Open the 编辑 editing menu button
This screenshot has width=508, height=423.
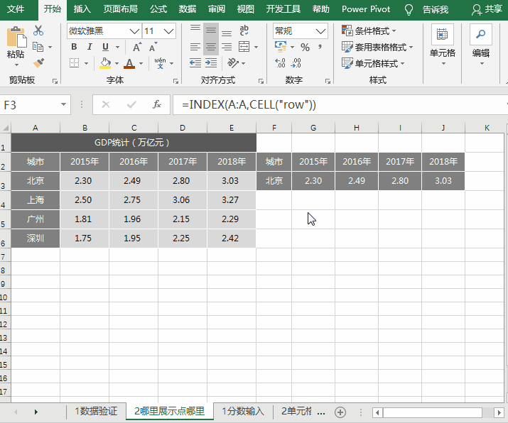[481, 45]
